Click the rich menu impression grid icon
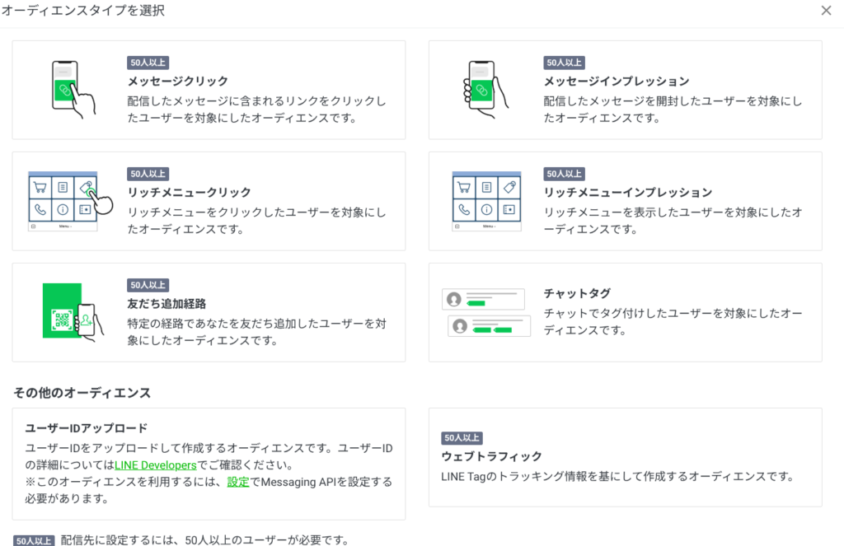The height and width of the screenshot is (546, 844). (486, 200)
